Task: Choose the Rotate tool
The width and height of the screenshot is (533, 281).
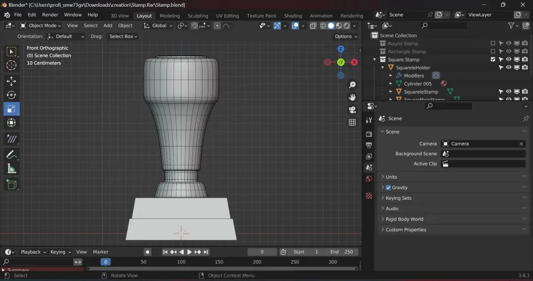Action: [12, 95]
